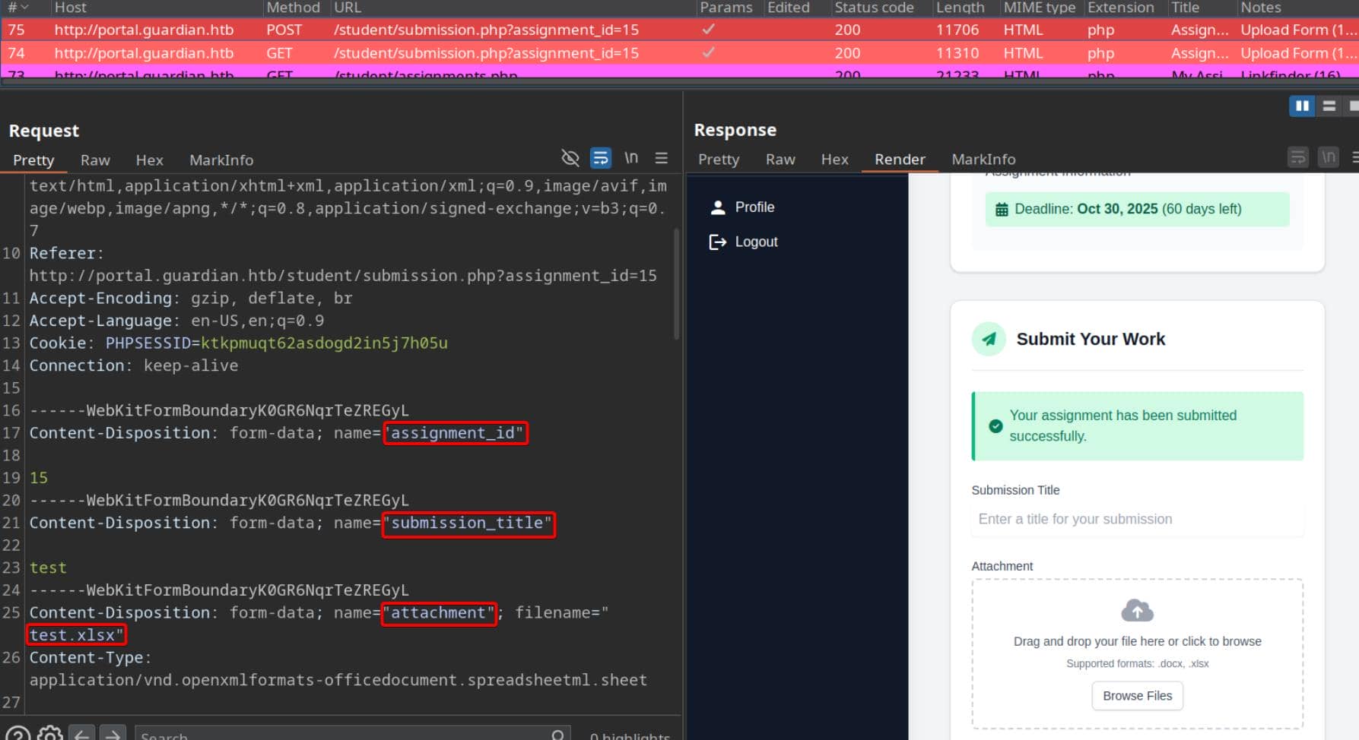Click the cloud upload icon
This screenshot has width=1359, height=740.
coord(1137,610)
